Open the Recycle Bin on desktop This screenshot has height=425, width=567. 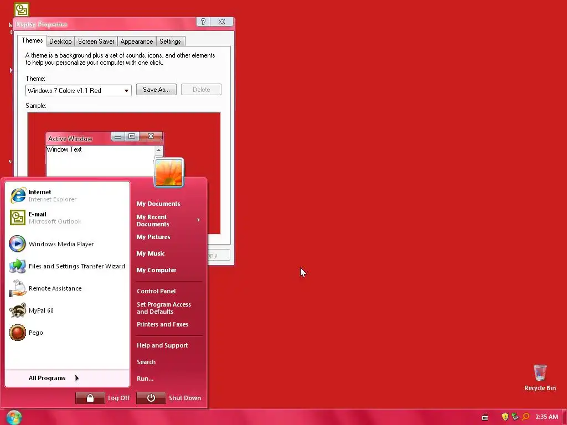coord(540,377)
